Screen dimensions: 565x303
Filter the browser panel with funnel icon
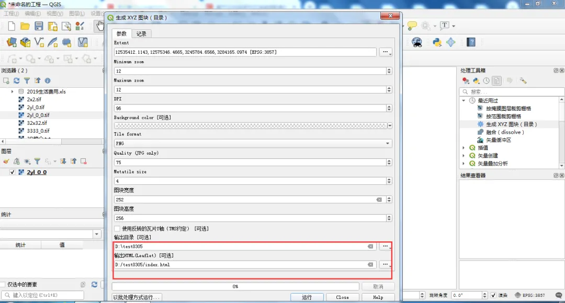click(27, 80)
